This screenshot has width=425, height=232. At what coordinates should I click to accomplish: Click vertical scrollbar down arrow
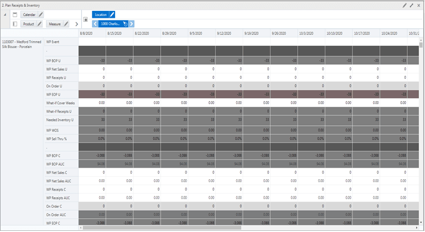point(421,223)
